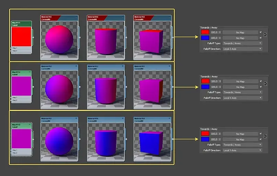Expand the Material #56 node
Image resolution: width=277 pixels, height=176 pixels.
coord(123,118)
